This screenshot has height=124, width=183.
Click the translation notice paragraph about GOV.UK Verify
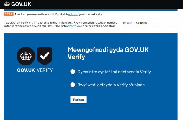pos(60,24)
